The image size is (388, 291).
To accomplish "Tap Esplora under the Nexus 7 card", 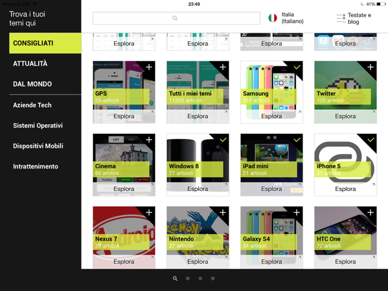I will click(x=124, y=262).
